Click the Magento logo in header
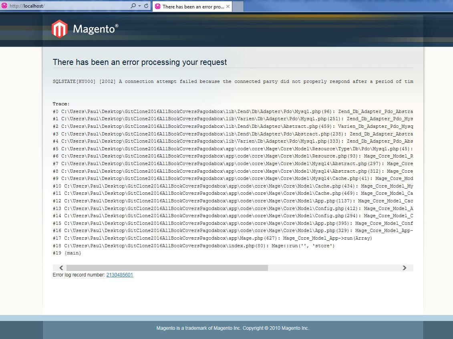This screenshot has height=339, width=453. point(85,29)
